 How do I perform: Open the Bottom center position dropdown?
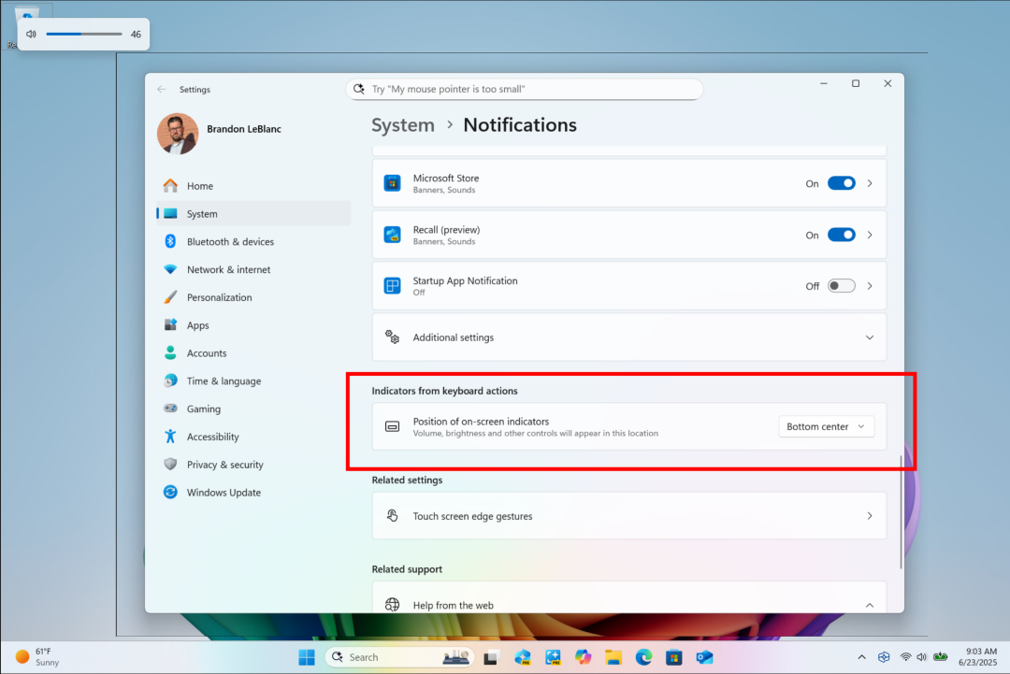point(826,425)
